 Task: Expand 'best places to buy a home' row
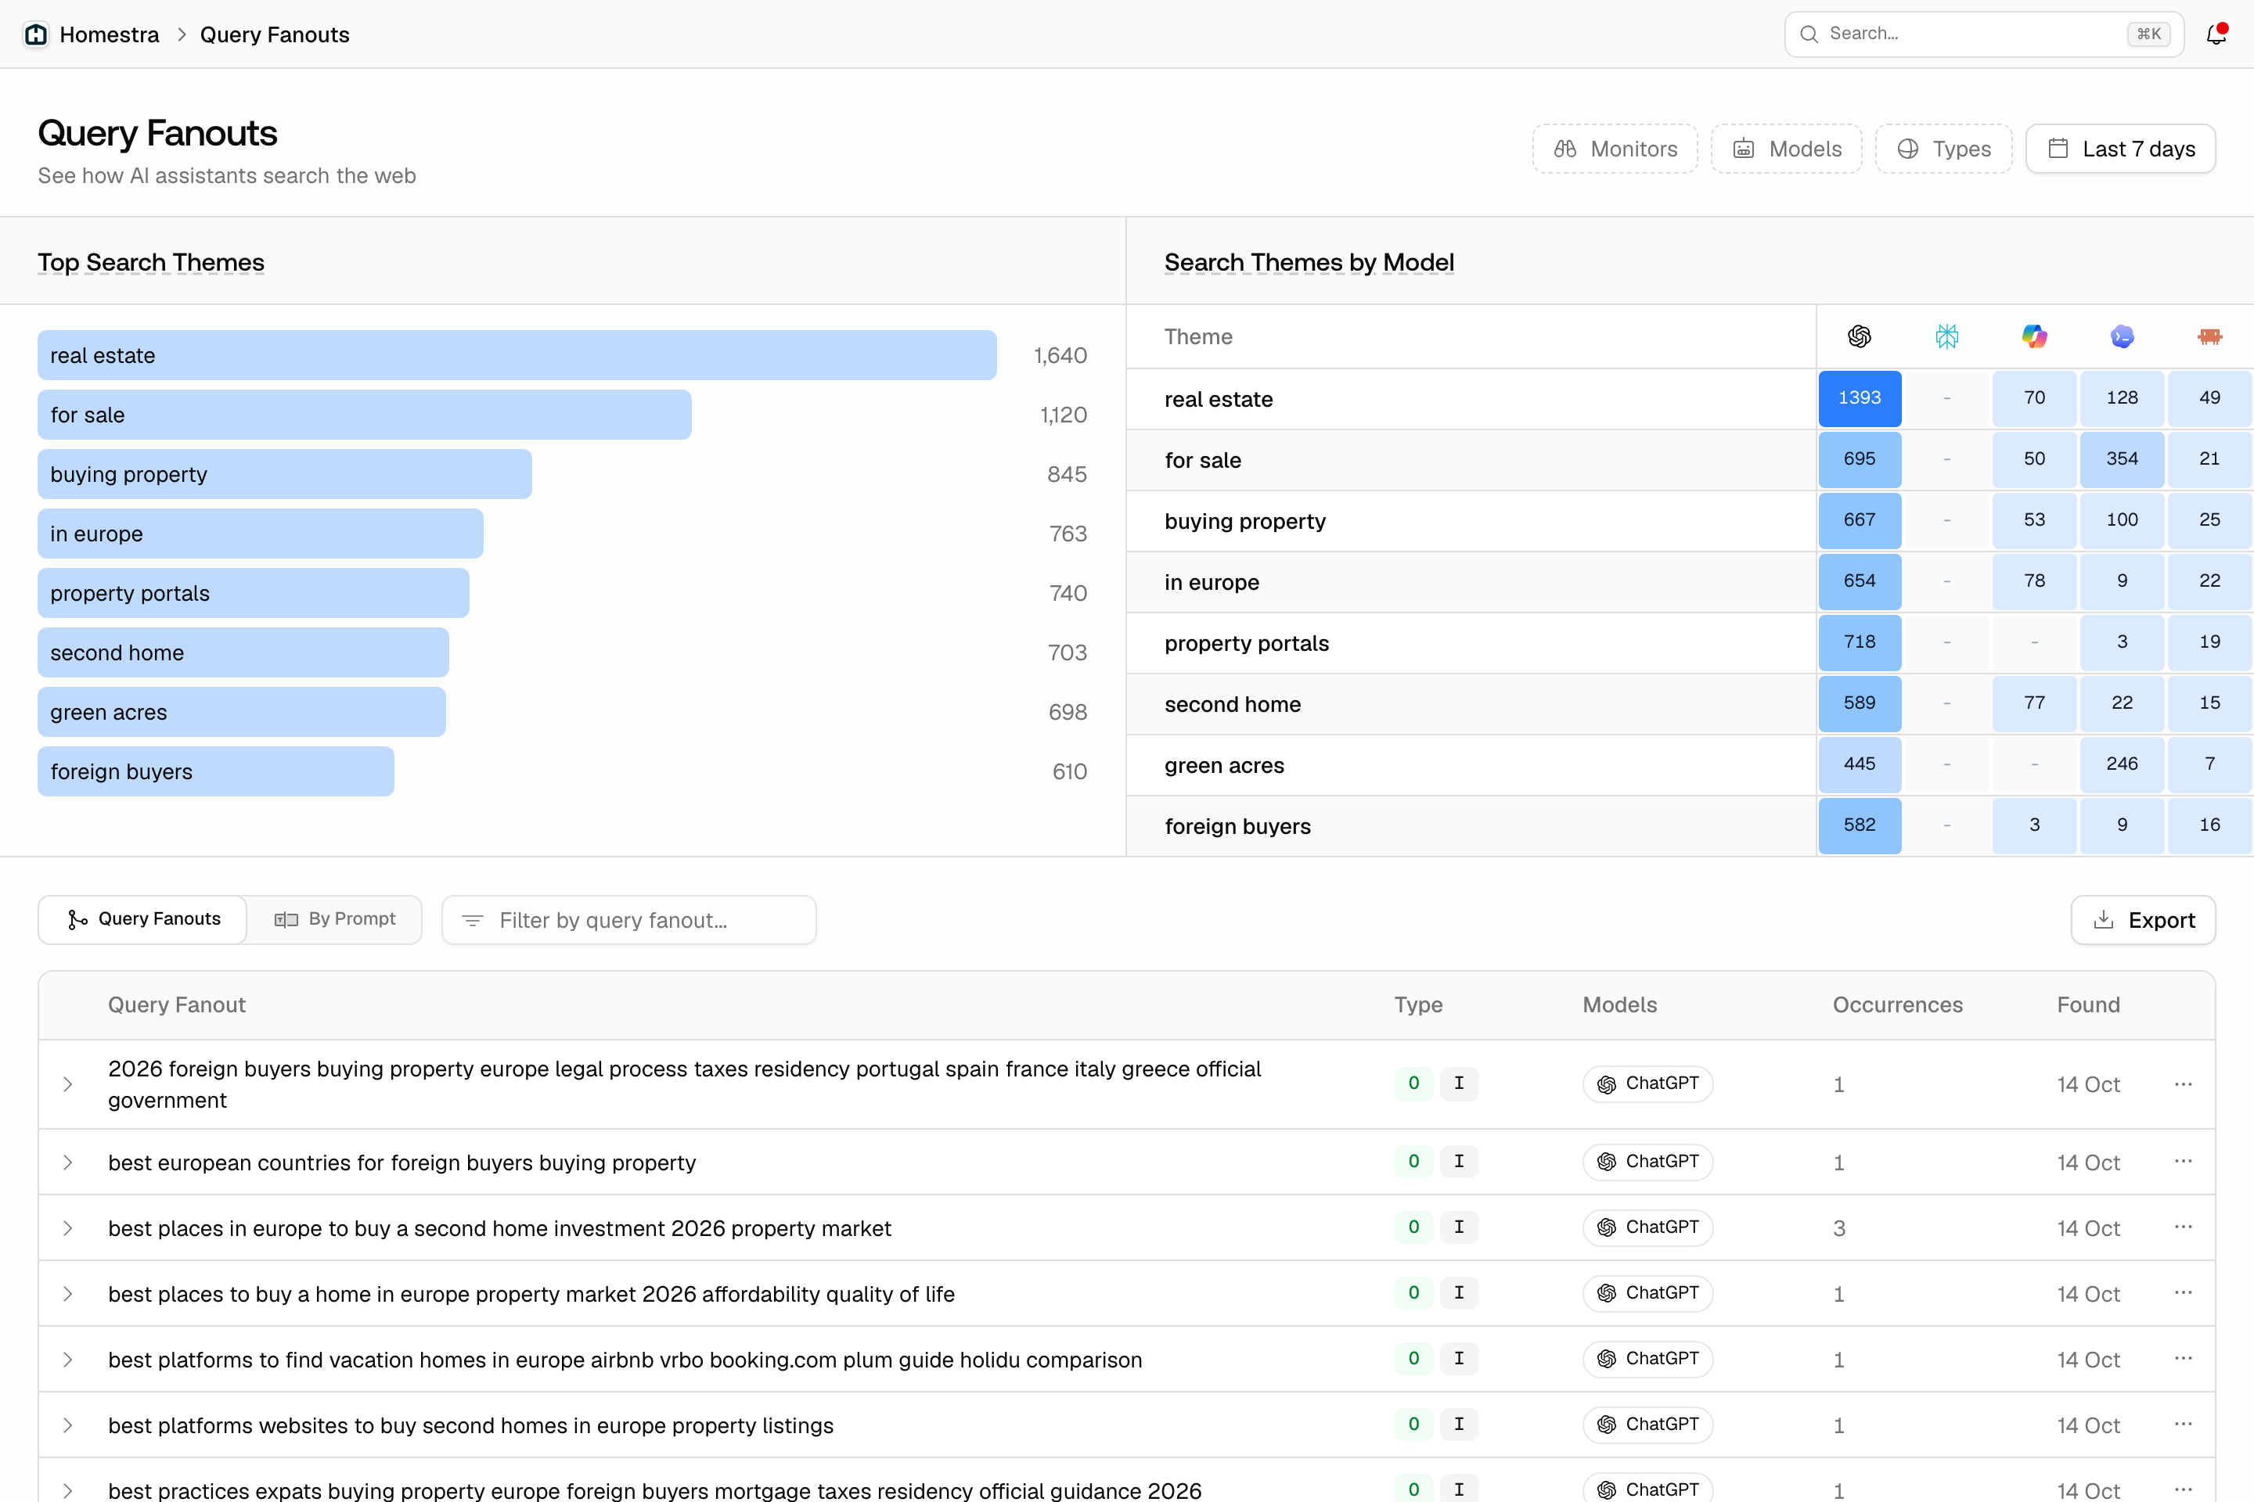coord(68,1294)
